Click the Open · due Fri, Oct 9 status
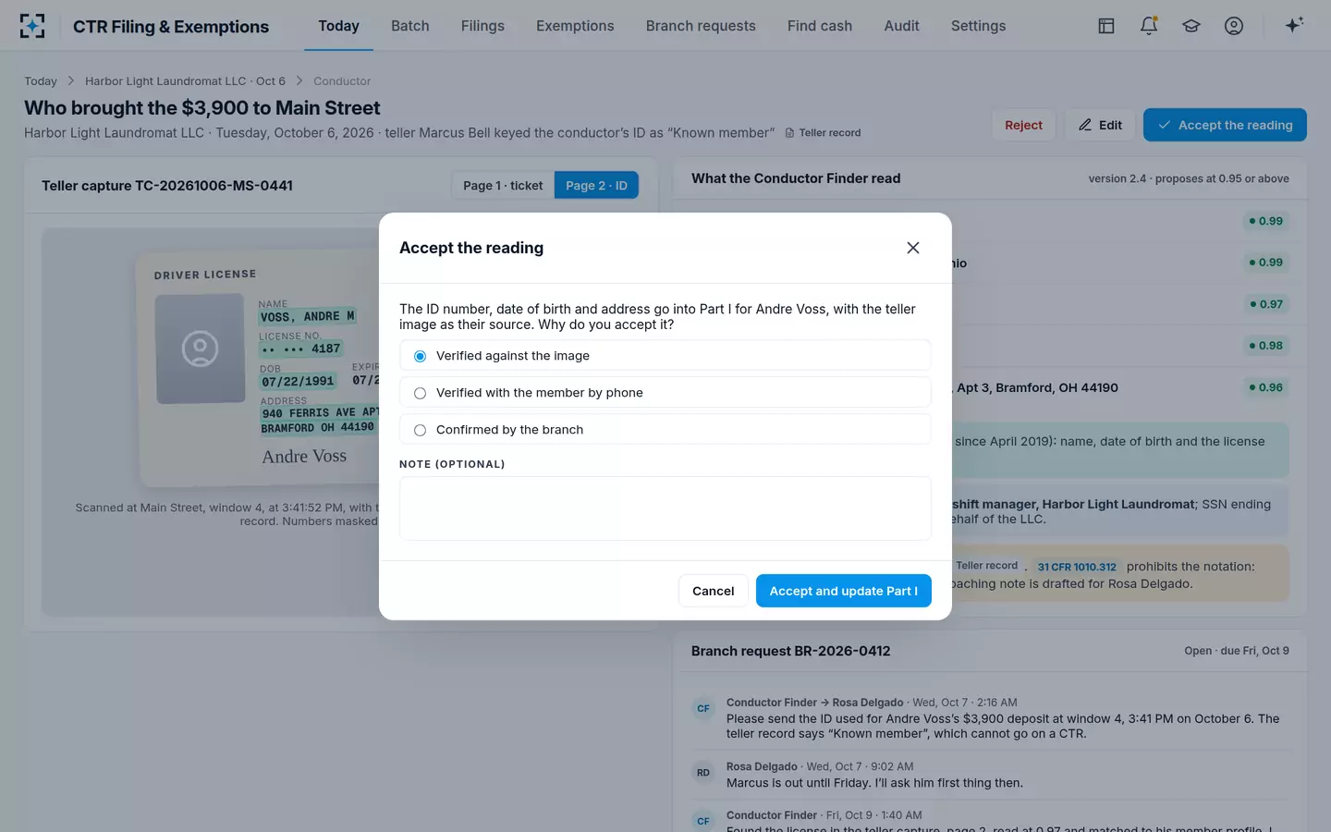Viewport: 1331px width, 832px height. (1237, 651)
